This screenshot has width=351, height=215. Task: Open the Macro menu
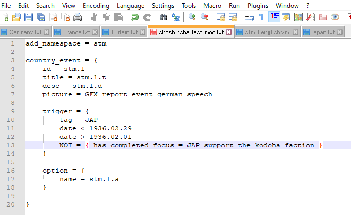(x=212, y=6)
